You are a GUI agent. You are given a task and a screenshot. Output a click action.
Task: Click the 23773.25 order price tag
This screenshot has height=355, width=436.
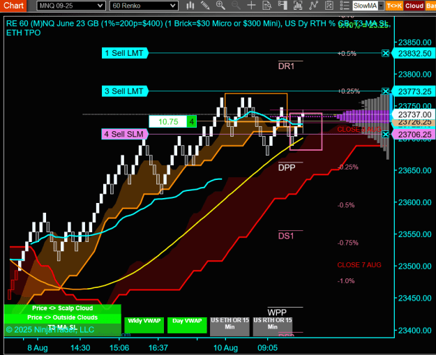(x=414, y=91)
